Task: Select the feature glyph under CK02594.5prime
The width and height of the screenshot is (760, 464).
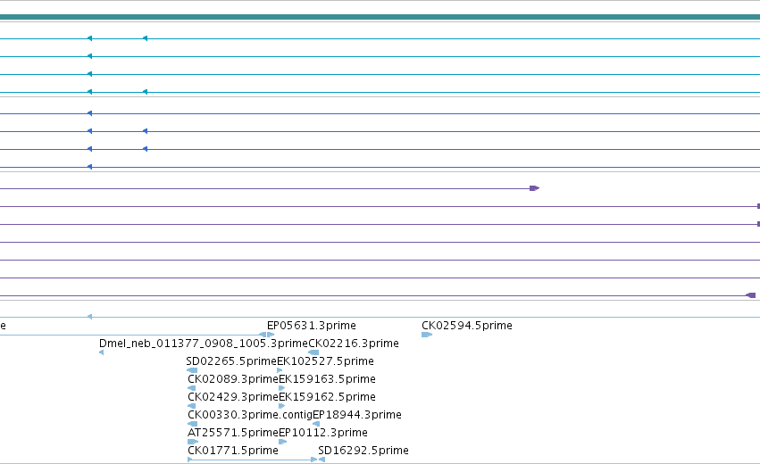Action: point(427,335)
